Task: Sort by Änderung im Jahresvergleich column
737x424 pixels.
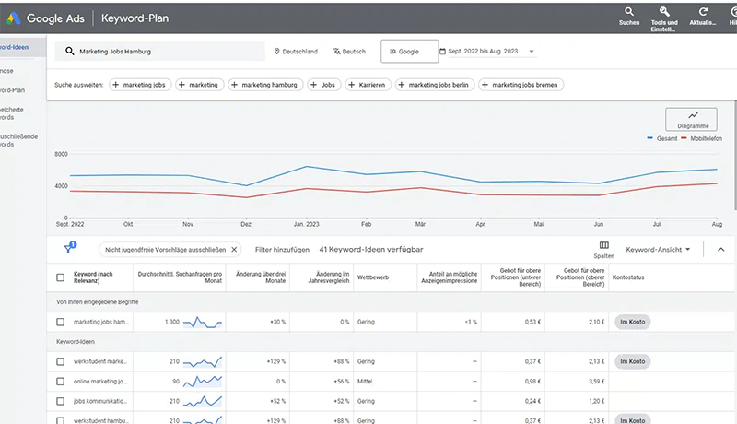Action: 329,277
